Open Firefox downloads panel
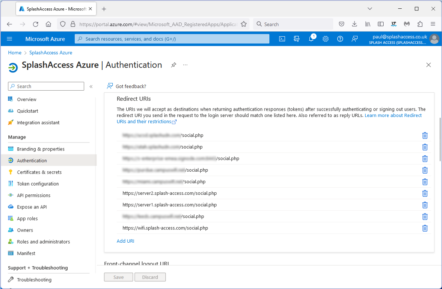442x289 pixels. pos(354,24)
